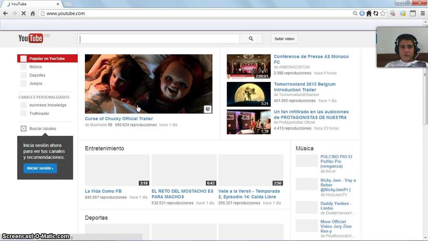428x241 pixels.
Task: Click the AS Monaco conference thumbnail
Action: [248, 67]
